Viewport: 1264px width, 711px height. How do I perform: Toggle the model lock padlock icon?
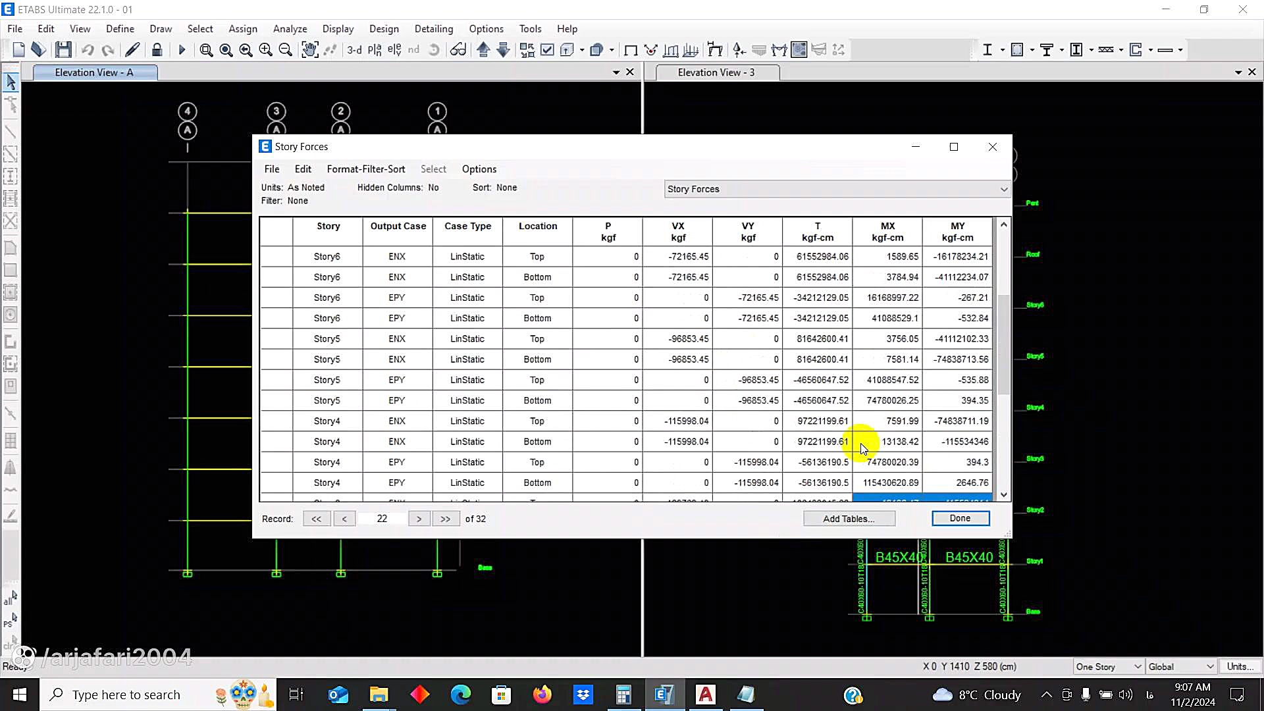(157, 50)
